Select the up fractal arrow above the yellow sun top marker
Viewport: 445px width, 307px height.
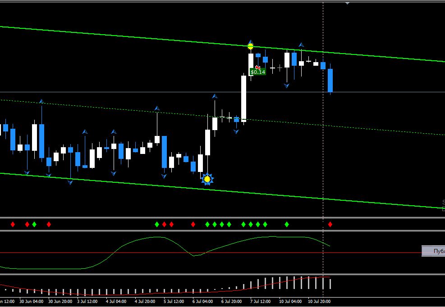250,42
